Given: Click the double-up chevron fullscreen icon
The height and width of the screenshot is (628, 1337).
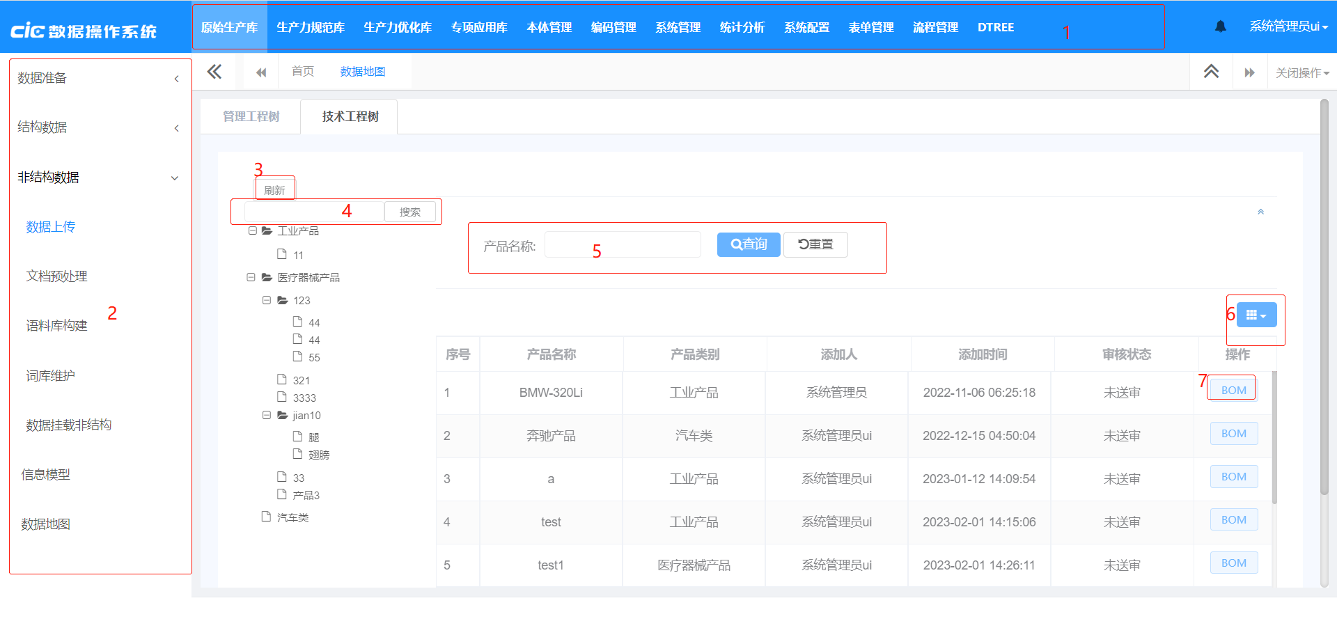Looking at the screenshot, I should click(x=1211, y=72).
